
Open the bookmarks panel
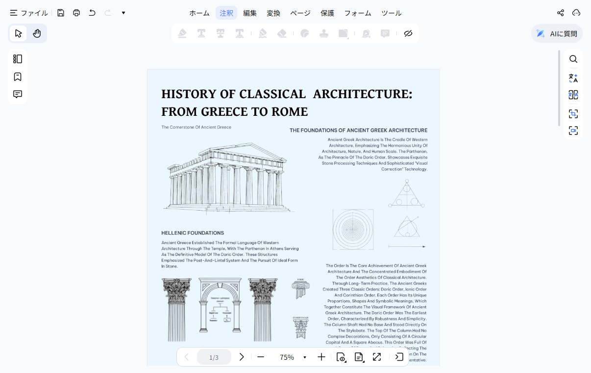coord(18,77)
